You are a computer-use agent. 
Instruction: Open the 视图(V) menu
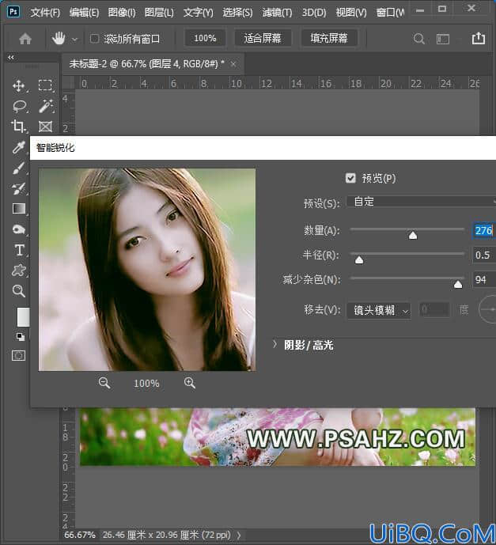pyautogui.click(x=351, y=13)
